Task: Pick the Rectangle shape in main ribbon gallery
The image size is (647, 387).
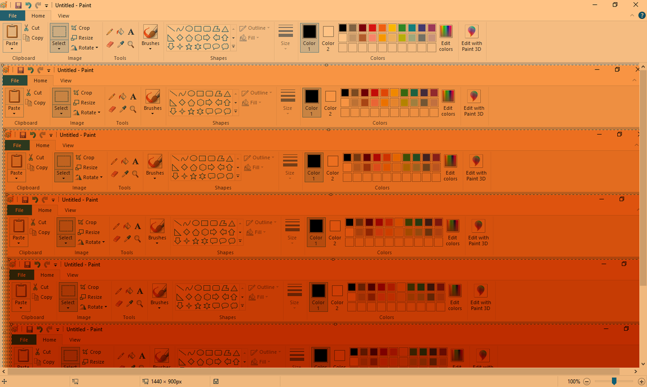Action: (198, 28)
